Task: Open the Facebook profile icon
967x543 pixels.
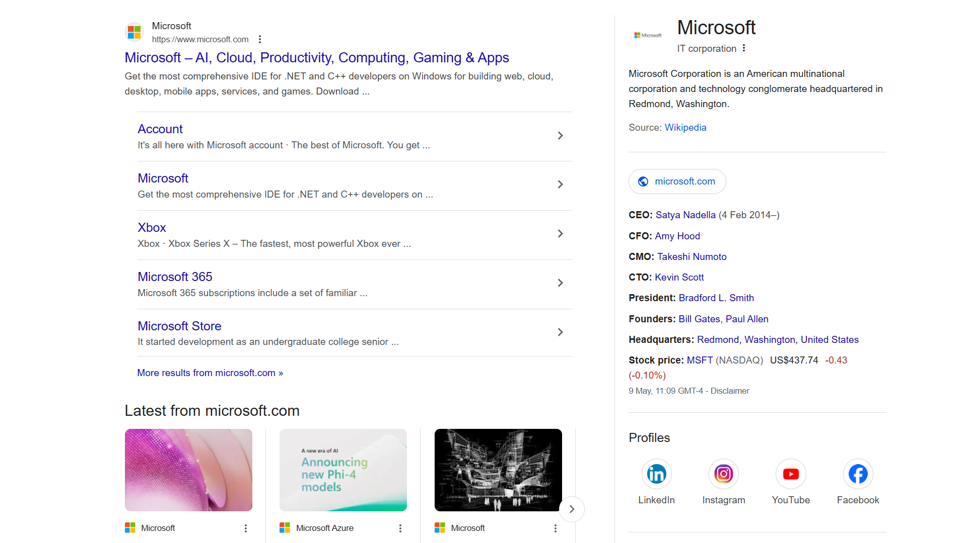Action: click(x=858, y=474)
